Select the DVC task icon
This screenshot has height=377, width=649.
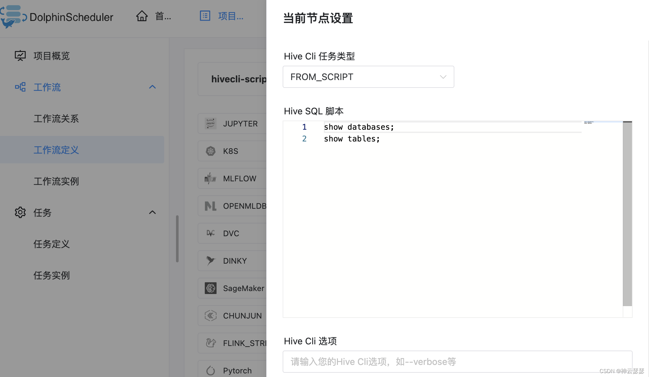tap(211, 233)
